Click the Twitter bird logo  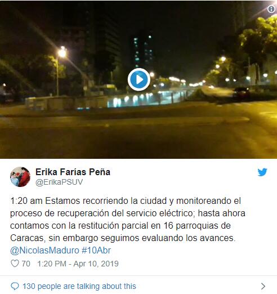262,172
